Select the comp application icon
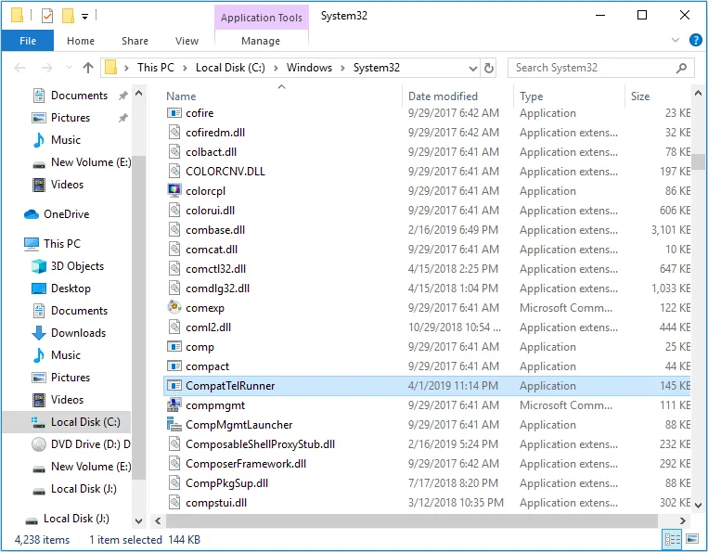The width and height of the screenshot is (708, 552). pyautogui.click(x=174, y=347)
